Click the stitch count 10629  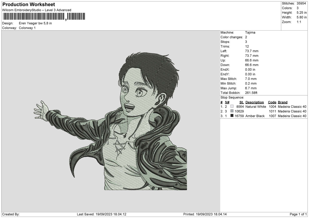pyautogui.click(x=239, y=111)
